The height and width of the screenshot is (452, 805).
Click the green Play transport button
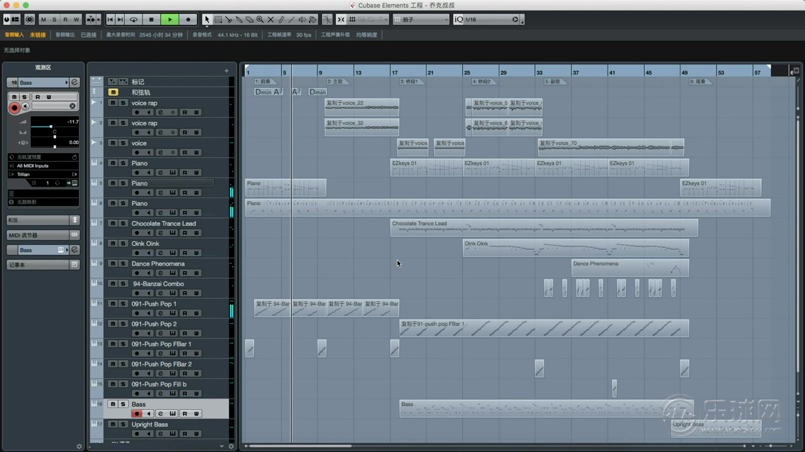point(170,19)
